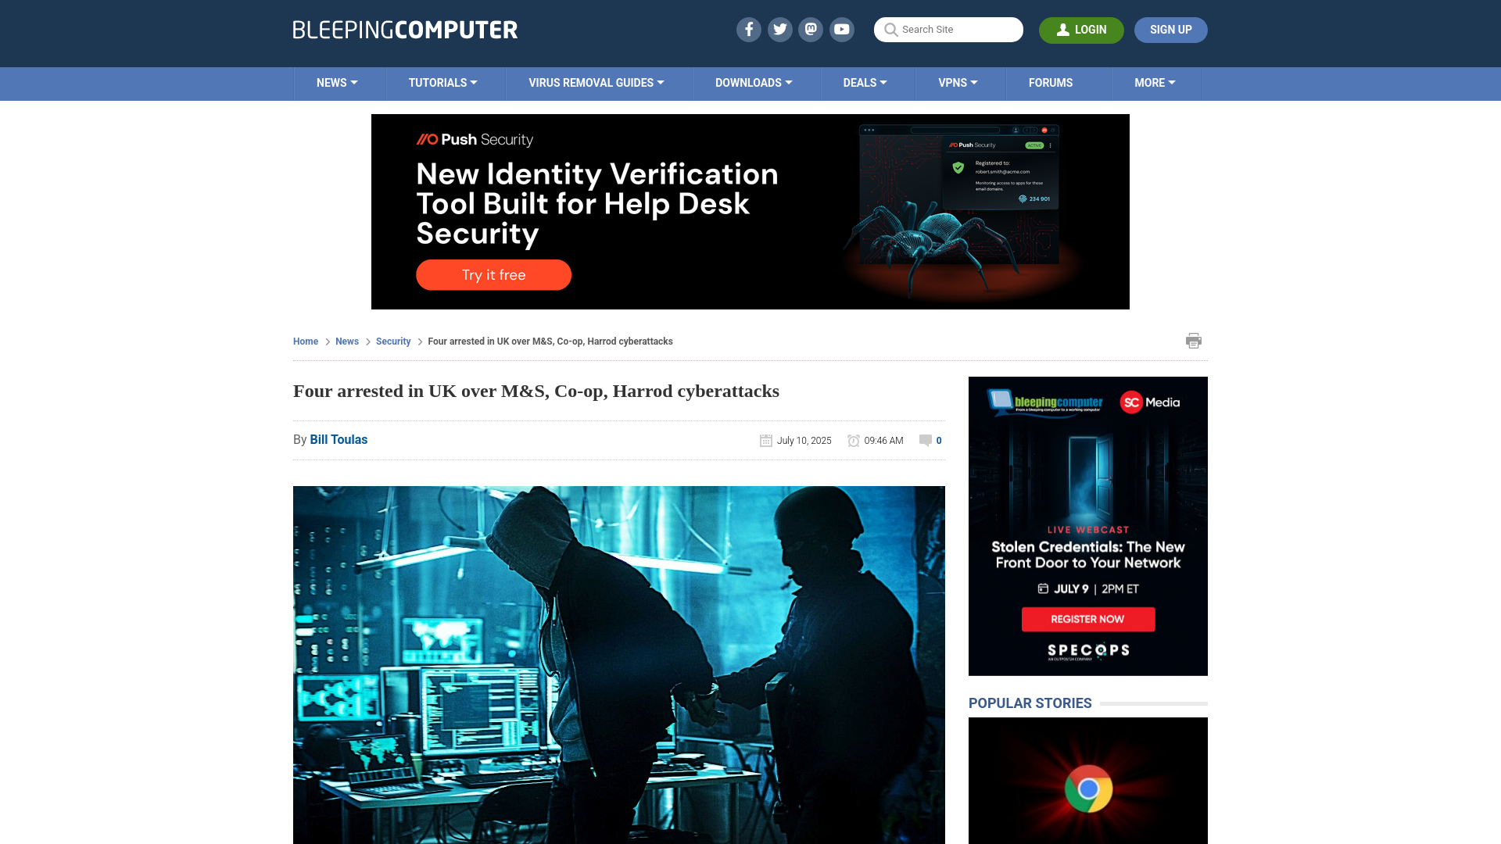This screenshot has height=844, width=1501.
Task: Click the Popular Stories heading
Action: tap(1030, 703)
